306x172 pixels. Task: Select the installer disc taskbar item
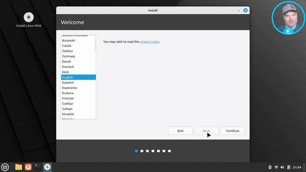tap(47, 167)
